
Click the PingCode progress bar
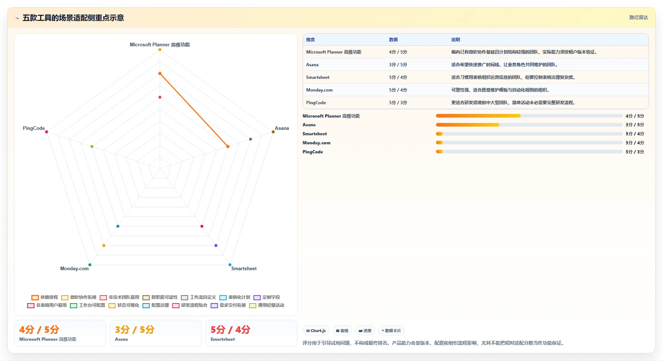529,152
